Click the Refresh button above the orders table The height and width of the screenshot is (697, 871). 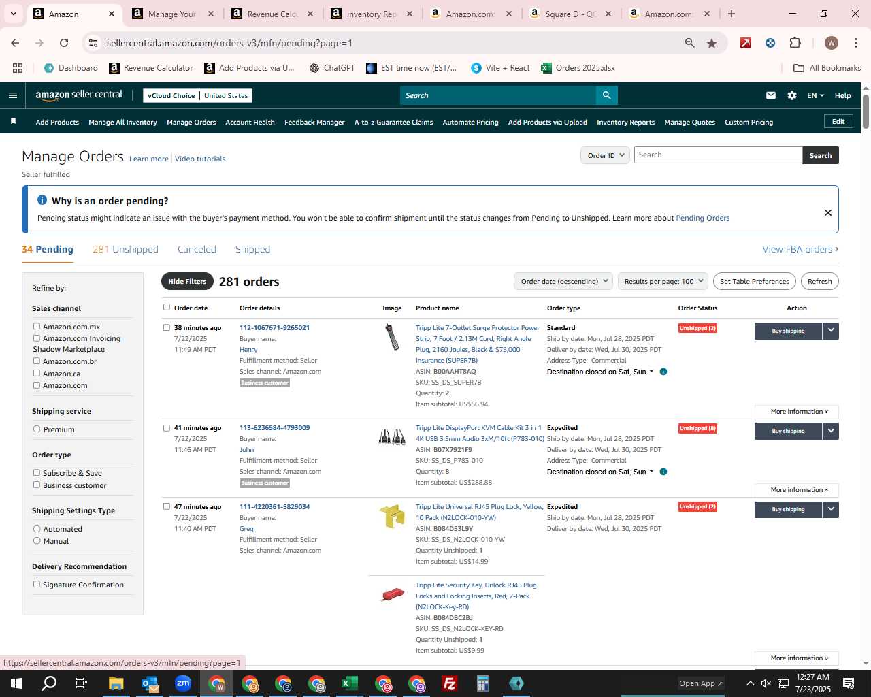820,281
